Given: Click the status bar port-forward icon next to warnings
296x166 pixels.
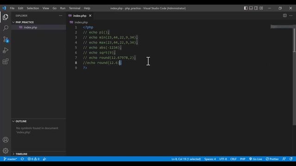Looking at the screenshot, I should pos(44,159).
